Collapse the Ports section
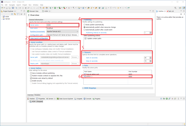 pos(83,65)
